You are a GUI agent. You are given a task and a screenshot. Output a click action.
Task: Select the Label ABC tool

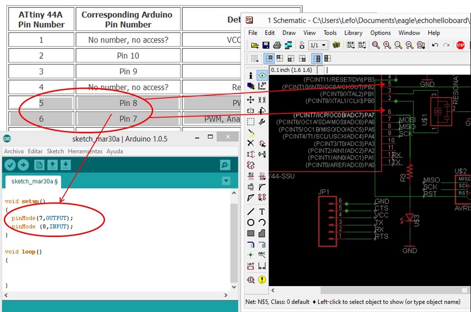coord(262,255)
